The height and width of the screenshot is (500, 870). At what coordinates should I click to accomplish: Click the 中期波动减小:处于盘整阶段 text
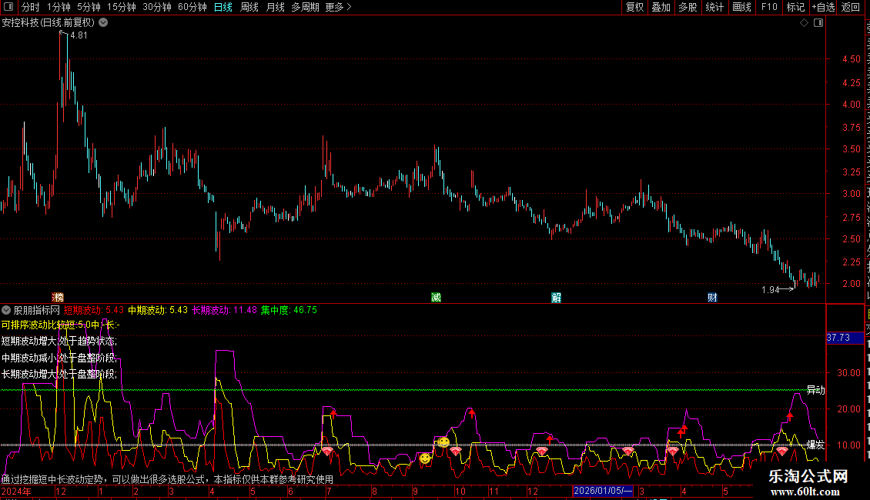click(x=59, y=358)
